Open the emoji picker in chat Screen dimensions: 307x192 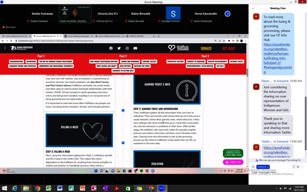click(298, 167)
